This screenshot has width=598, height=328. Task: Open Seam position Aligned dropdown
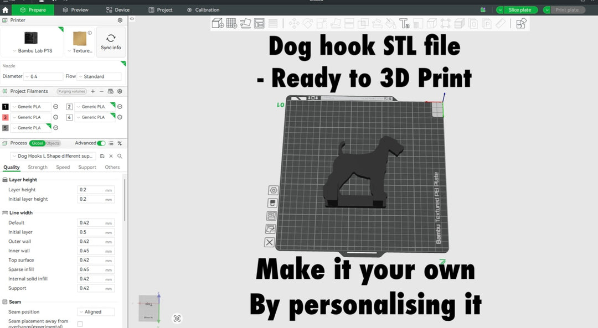(x=96, y=312)
